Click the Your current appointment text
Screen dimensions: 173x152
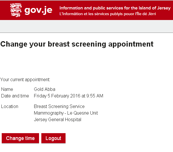pyautogui.click(x=25, y=80)
